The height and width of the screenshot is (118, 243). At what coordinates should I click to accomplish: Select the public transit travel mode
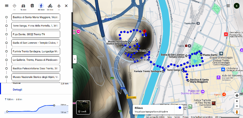click(32, 6)
